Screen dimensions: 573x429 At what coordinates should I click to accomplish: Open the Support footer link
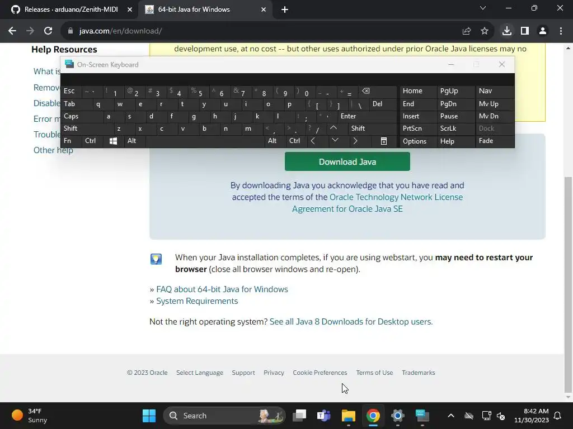(243, 373)
